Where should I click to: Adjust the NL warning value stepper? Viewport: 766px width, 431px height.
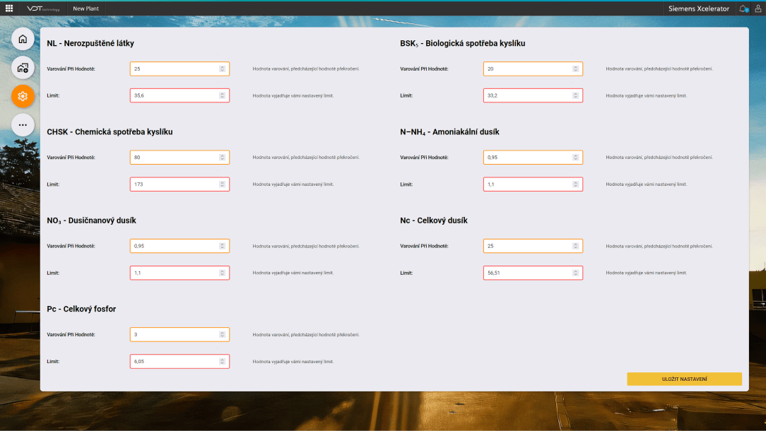pos(222,69)
